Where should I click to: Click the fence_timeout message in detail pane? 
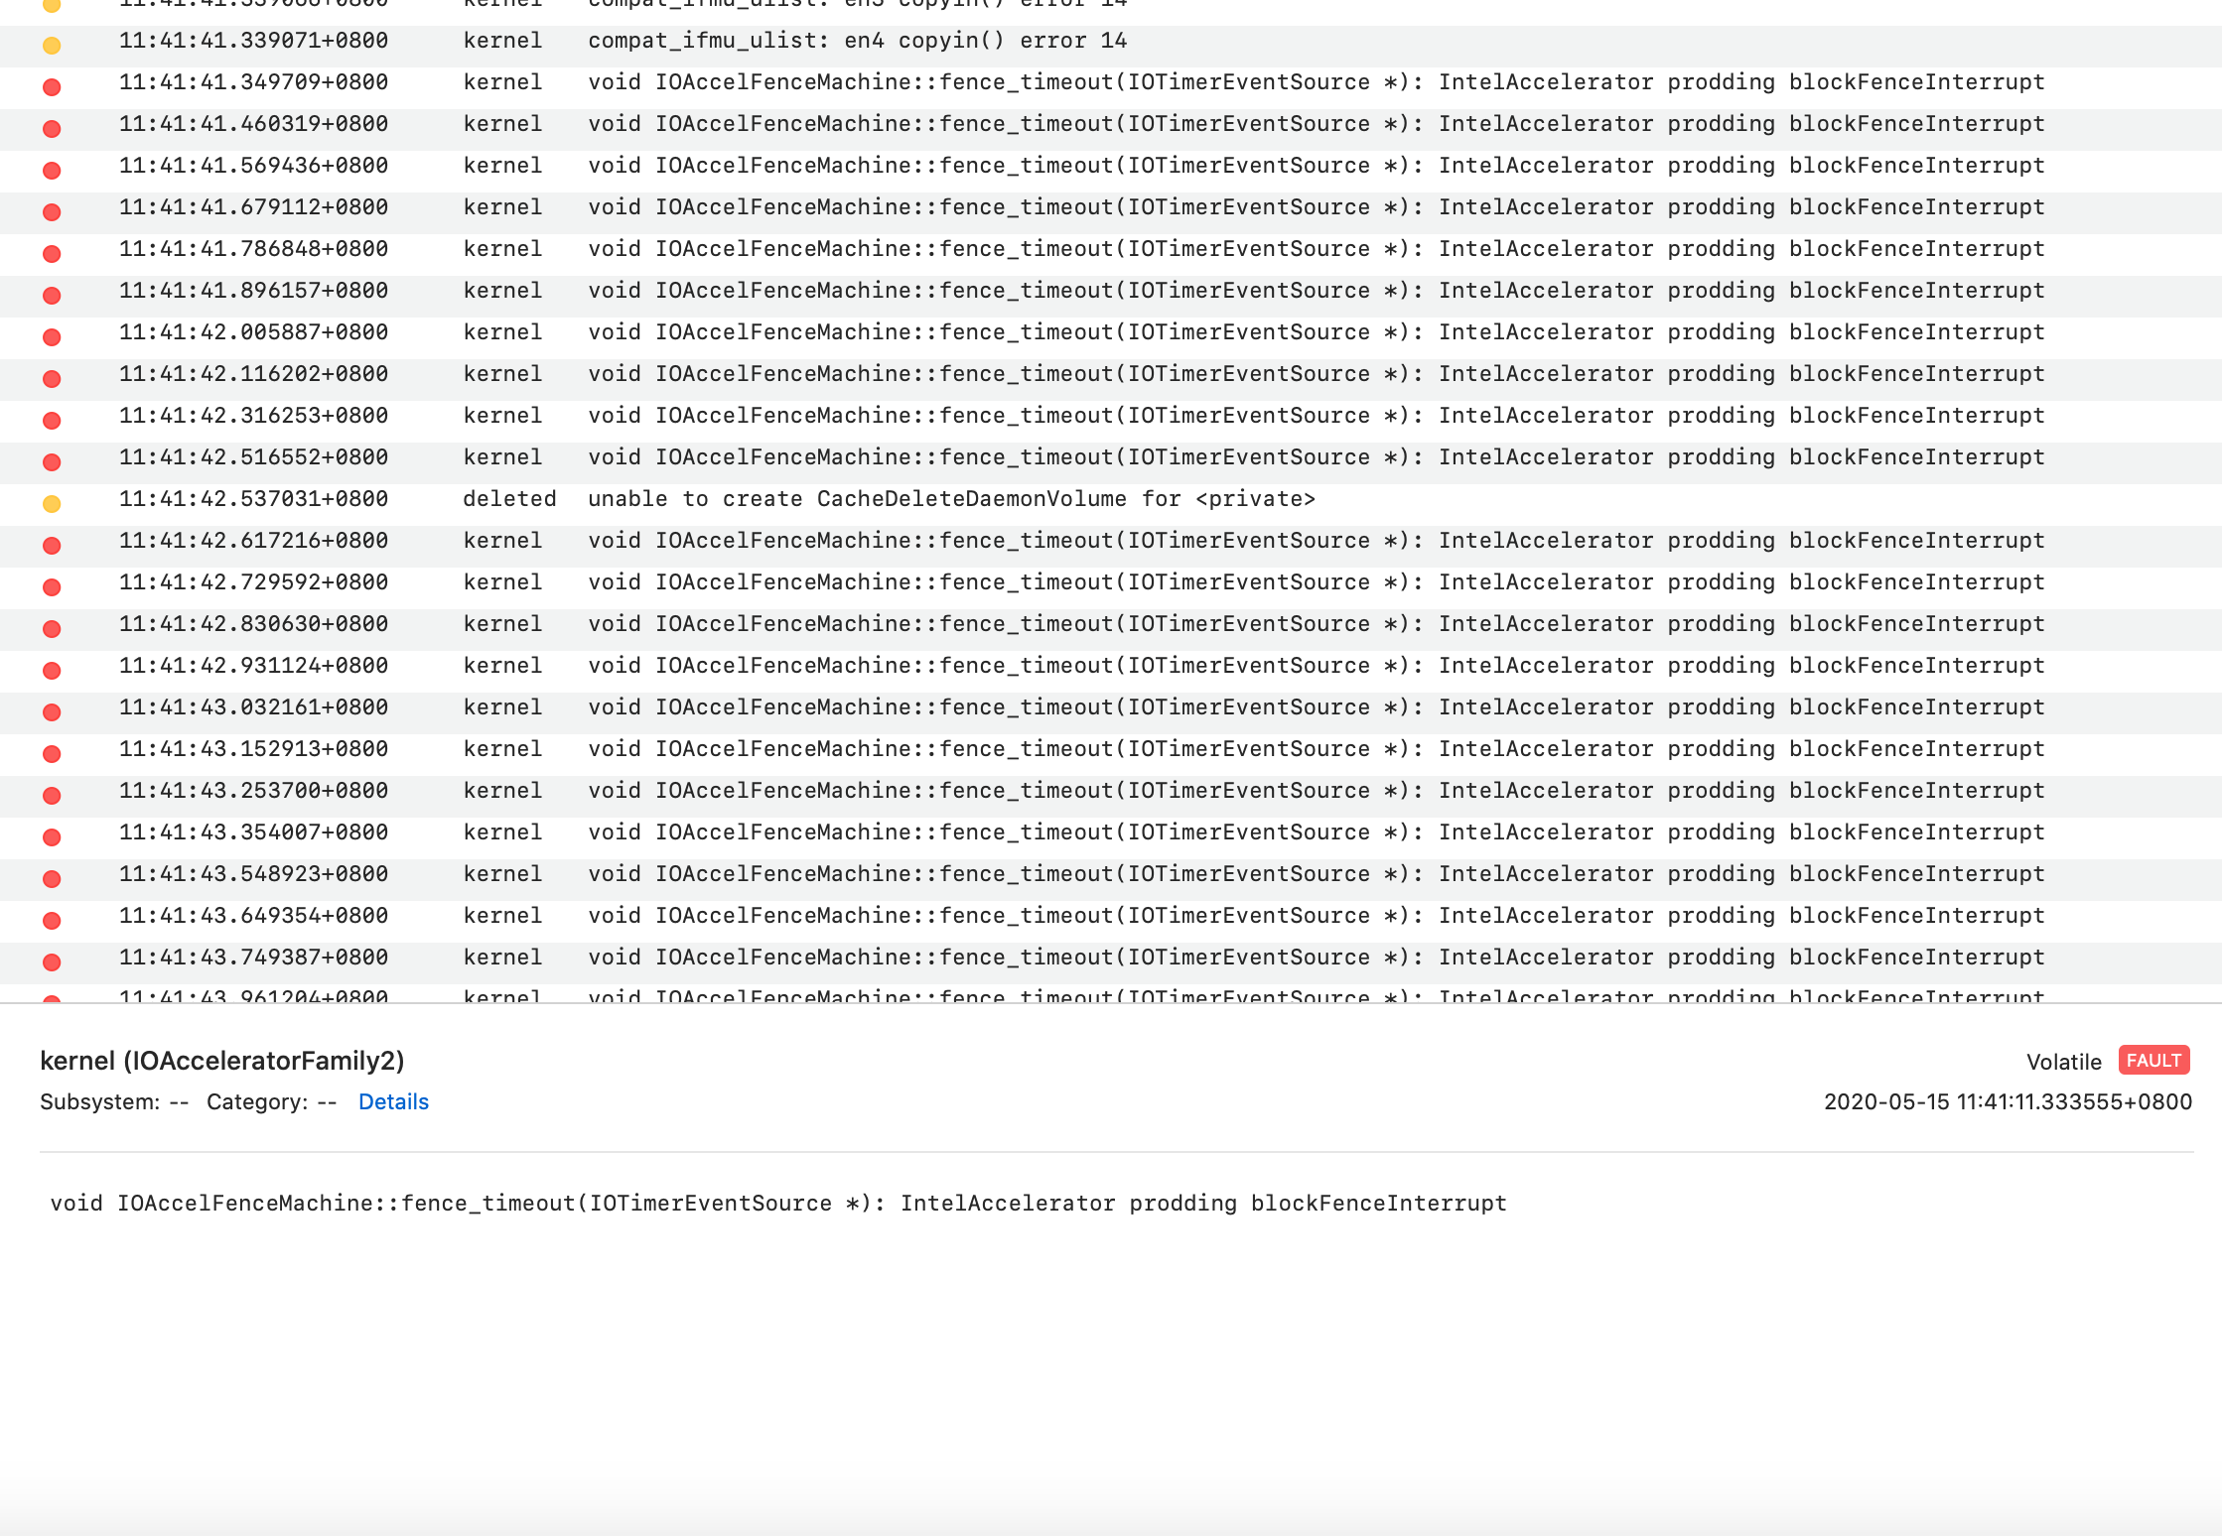(x=778, y=1203)
